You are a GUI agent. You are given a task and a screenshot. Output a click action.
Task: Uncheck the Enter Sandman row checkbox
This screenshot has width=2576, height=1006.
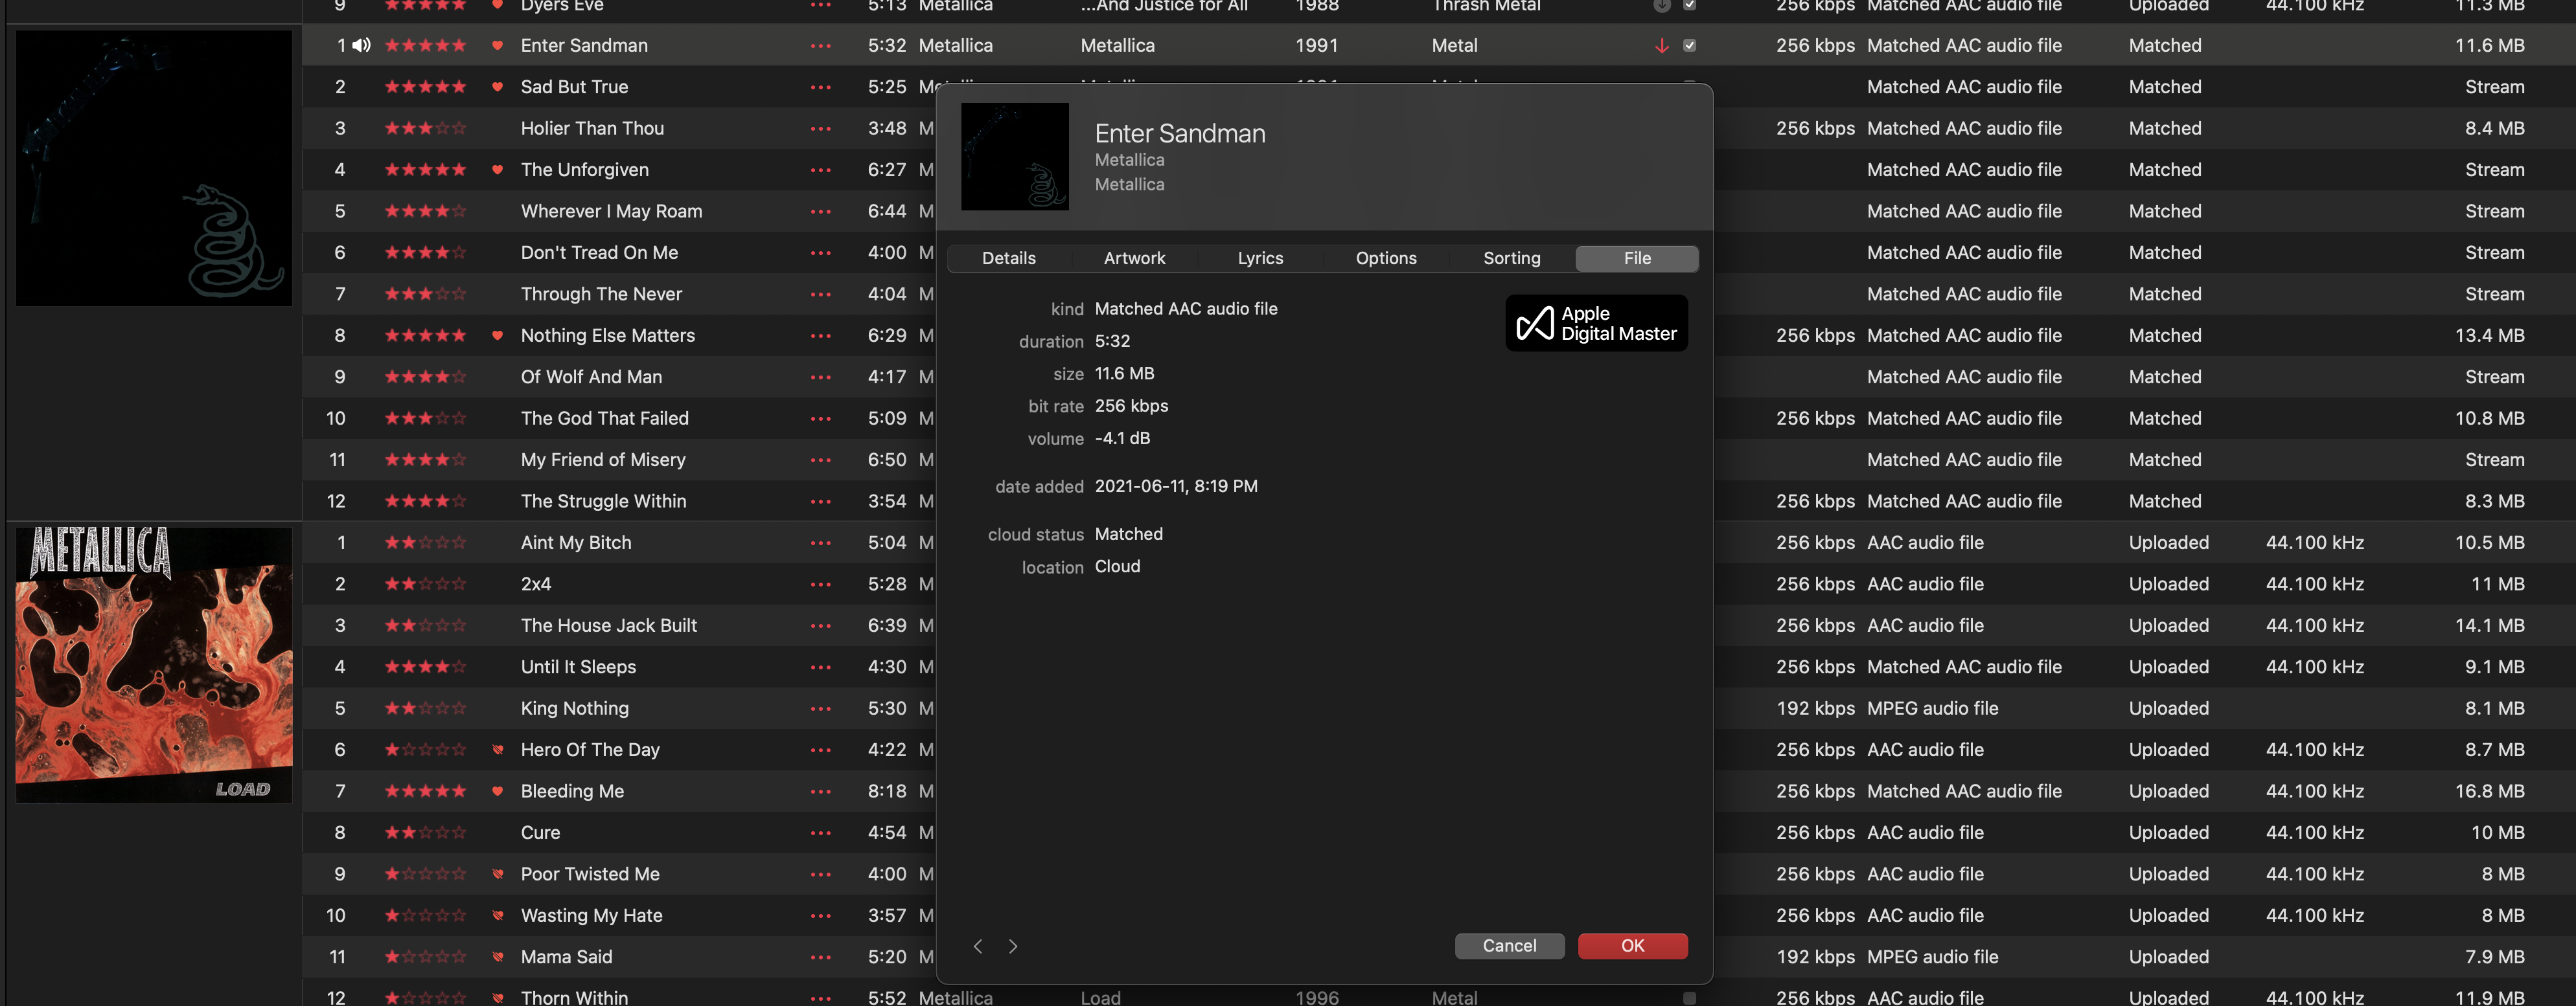click(x=1689, y=46)
